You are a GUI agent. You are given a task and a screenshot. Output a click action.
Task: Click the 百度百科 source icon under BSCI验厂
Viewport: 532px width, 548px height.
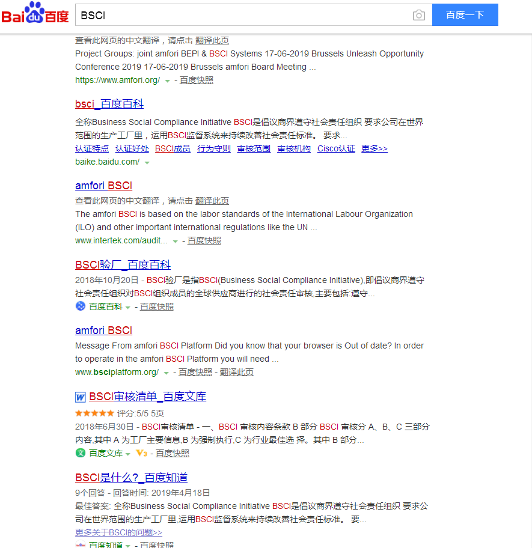pos(81,306)
